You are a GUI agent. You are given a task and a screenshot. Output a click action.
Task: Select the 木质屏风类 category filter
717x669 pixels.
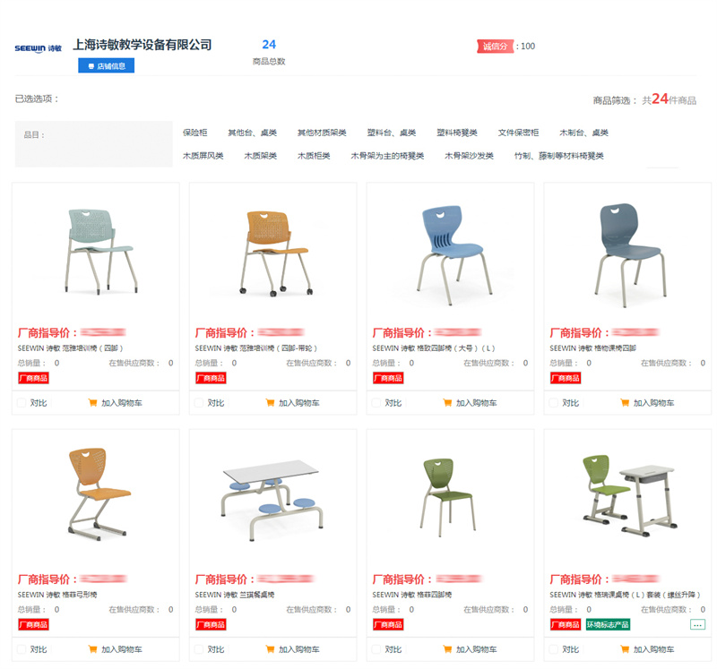[x=203, y=156]
